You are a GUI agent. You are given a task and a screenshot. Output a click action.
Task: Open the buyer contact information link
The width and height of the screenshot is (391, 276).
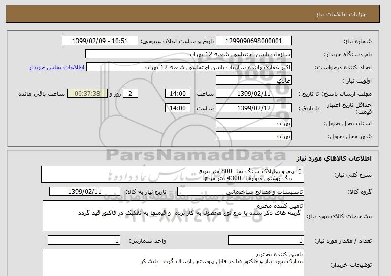click(56, 67)
